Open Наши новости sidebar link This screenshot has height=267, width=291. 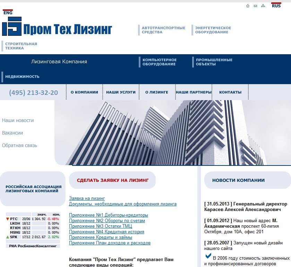pos(18,120)
